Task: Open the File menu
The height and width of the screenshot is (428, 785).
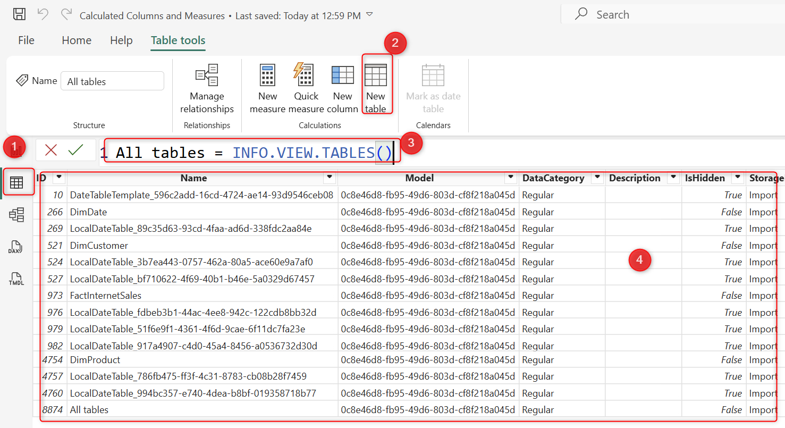Action: click(x=26, y=40)
